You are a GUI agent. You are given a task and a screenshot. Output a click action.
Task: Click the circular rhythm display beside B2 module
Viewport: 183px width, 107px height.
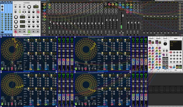pos(12,50)
